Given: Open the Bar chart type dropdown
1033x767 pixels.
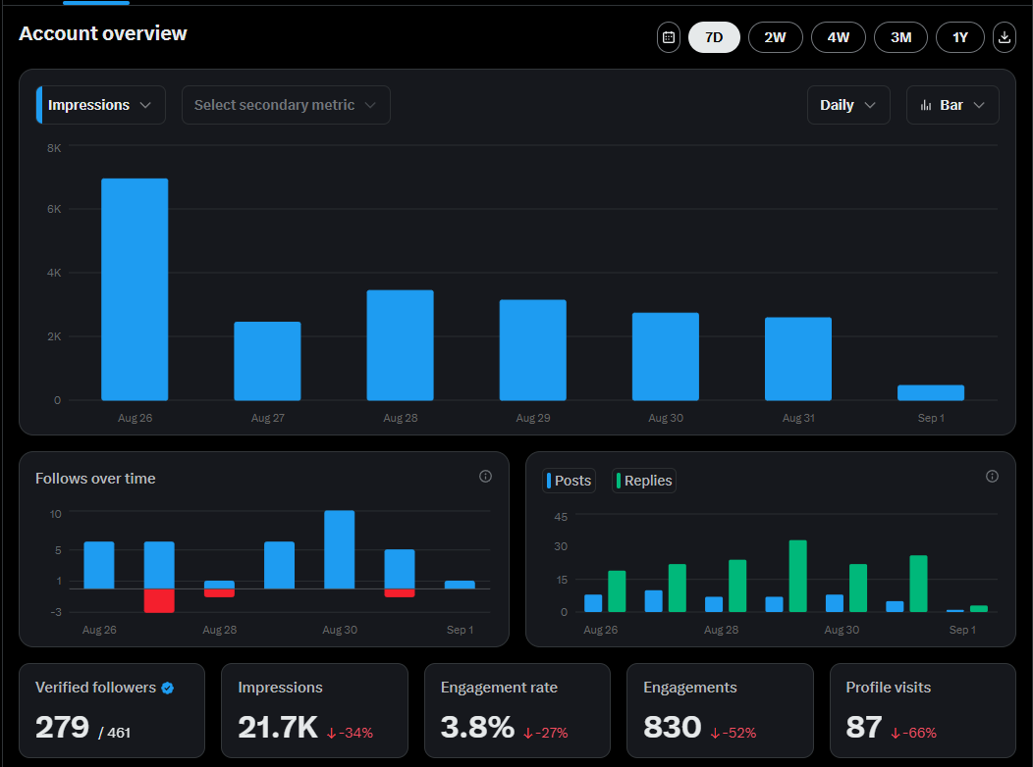Looking at the screenshot, I should [952, 105].
